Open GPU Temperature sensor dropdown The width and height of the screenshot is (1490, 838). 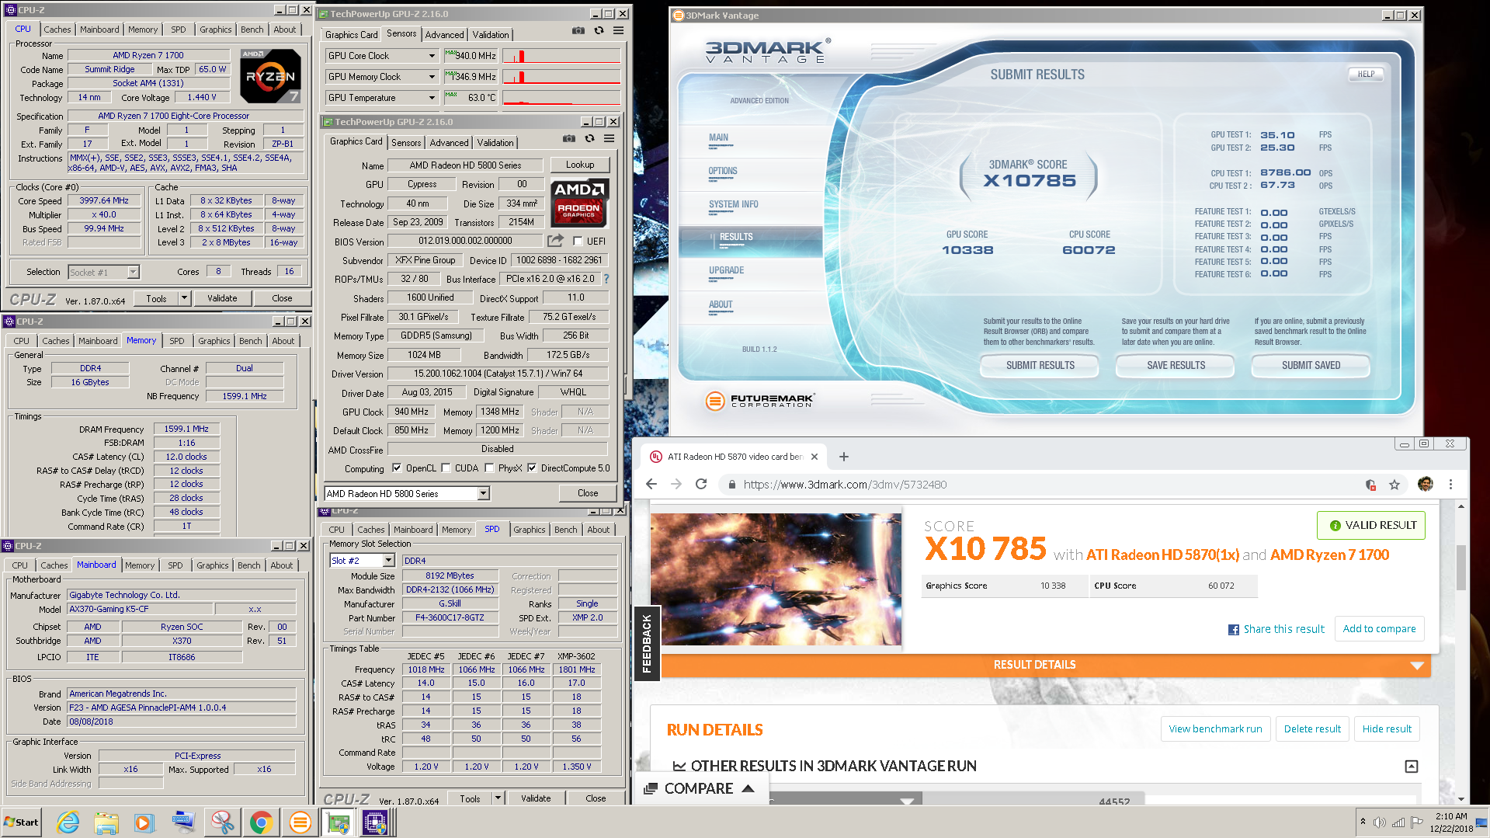tap(432, 98)
